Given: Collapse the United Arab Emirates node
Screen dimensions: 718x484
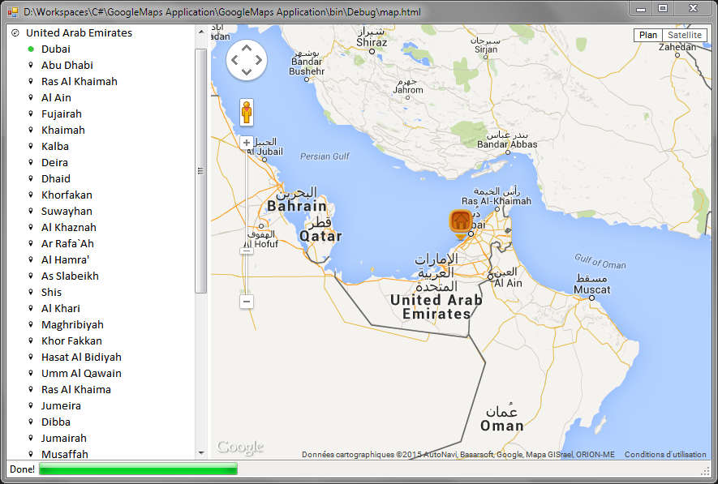Looking at the screenshot, I should pos(15,33).
